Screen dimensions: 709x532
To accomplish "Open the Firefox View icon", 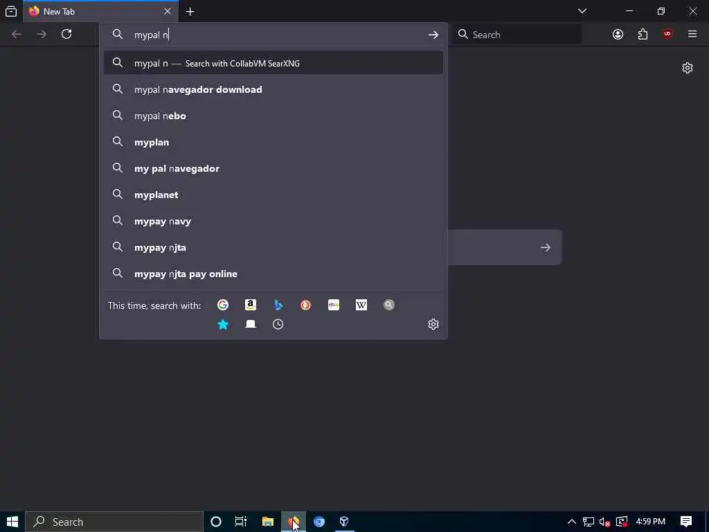I will coord(11,11).
